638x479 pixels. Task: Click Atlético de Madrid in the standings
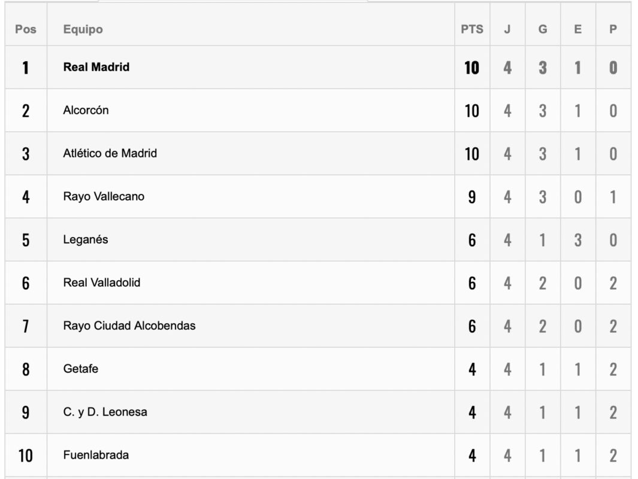tap(110, 153)
